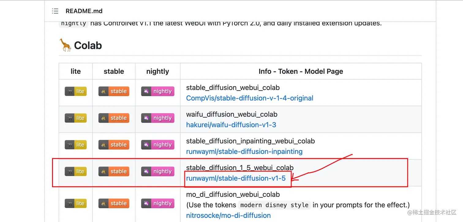Image resolution: width=463 pixels, height=222 pixels.
Task: Launch stable badge for stable_diffusion_1_5 colab
Action: pyautogui.click(x=114, y=171)
